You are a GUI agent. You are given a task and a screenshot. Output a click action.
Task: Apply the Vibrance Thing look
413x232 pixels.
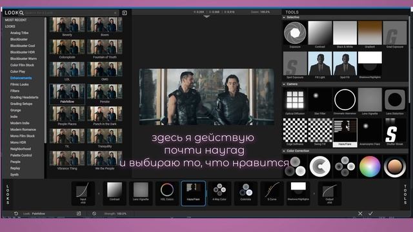click(67, 160)
